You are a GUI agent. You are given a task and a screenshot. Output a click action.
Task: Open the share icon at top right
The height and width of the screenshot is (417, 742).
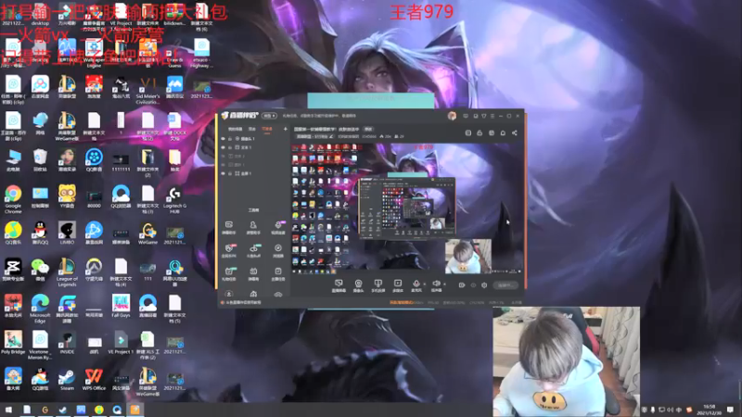tap(515, 133)
